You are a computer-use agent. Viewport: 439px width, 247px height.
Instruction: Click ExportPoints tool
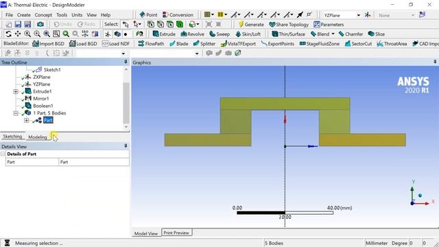[277, 44]
